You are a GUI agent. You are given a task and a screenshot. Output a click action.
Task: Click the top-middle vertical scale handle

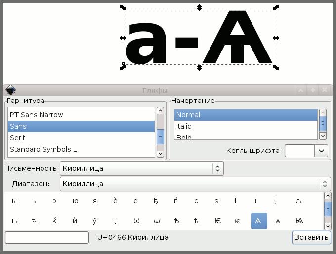tap(199, 8)
